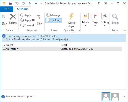The image size is (128, 102).
Task: Open the Junk dropdown menu
Action: pos(4,24)
